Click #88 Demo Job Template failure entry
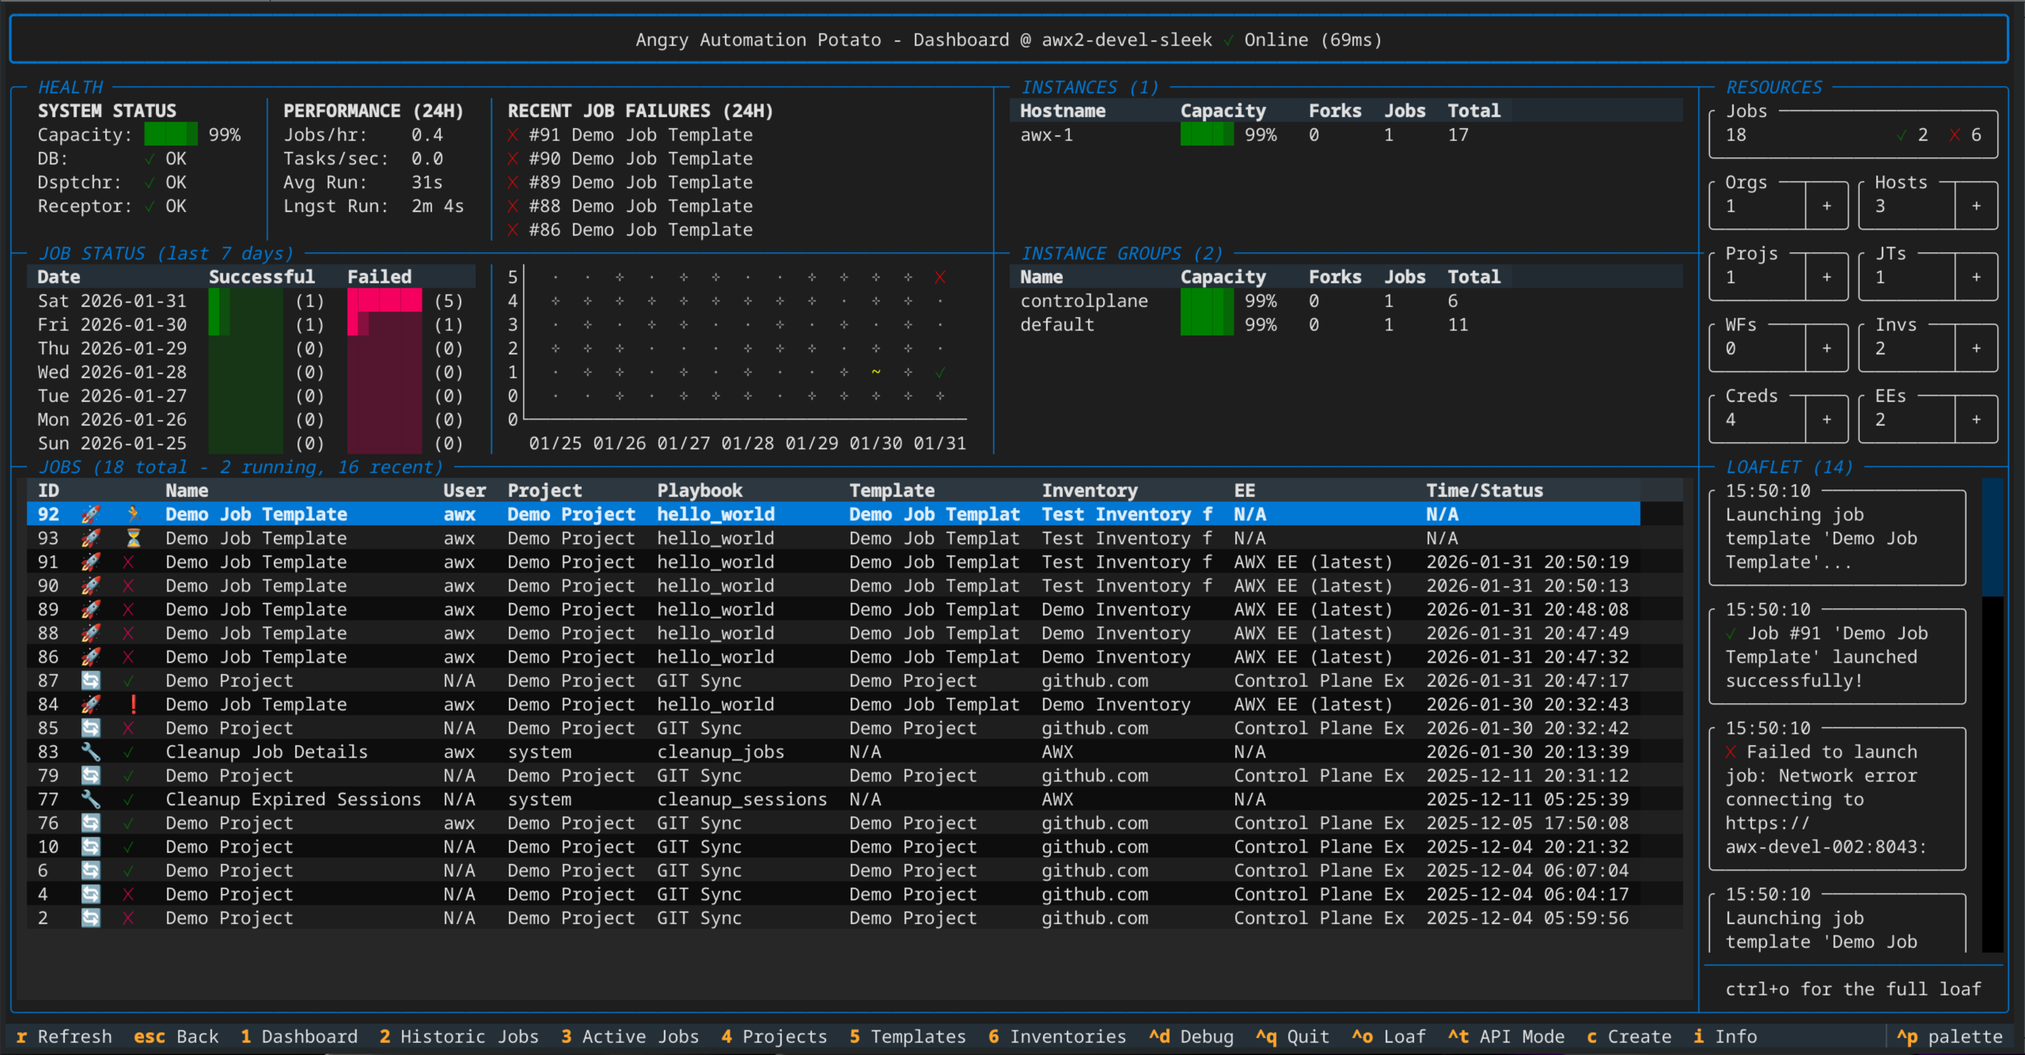This screenshot has height=1055, width=2025. 630,206
